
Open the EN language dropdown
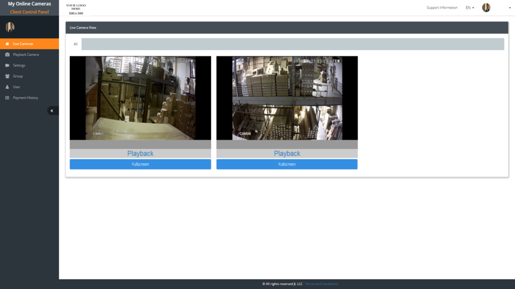469,8
